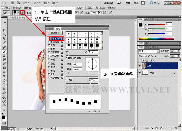The height and width of the screenshot is (131, 182).
Task: Open the 图像(I) menu
Action: pyautogui.click(x=27, y=8)
